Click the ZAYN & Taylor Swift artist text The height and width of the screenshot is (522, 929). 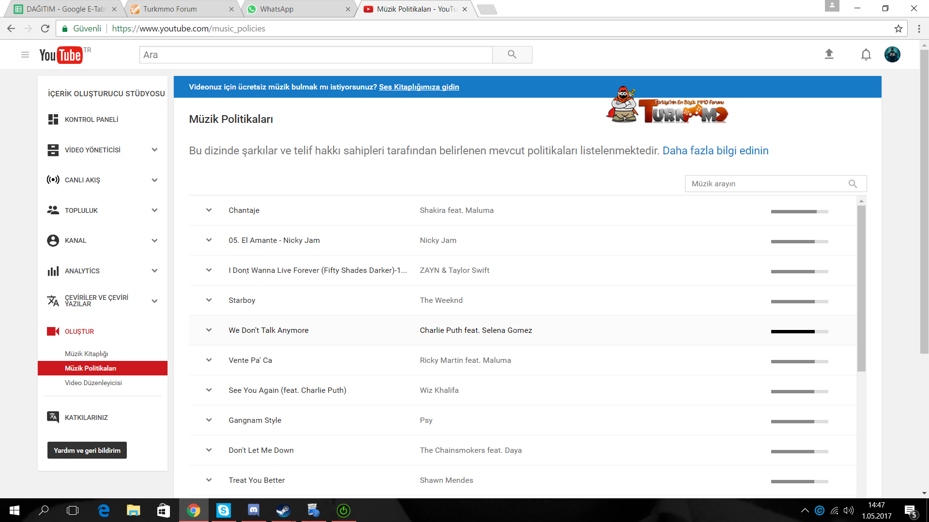click(455, 270)
